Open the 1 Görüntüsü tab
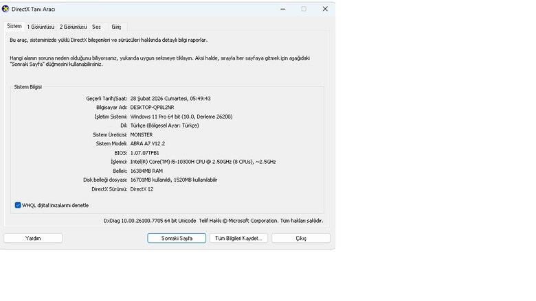The height and width of the screenshot is (301, 536). click(x=41, y=27)
